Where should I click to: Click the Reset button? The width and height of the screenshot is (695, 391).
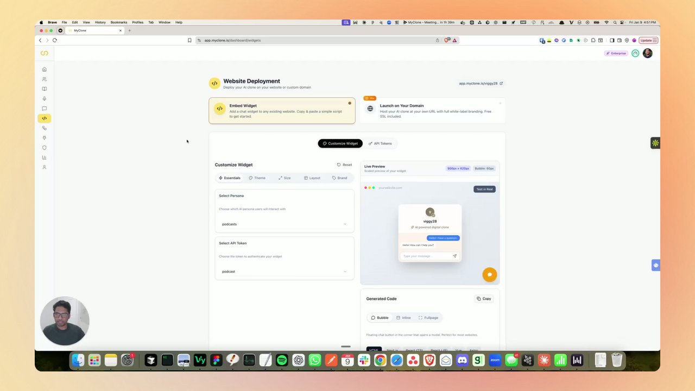tap(344, 165)
